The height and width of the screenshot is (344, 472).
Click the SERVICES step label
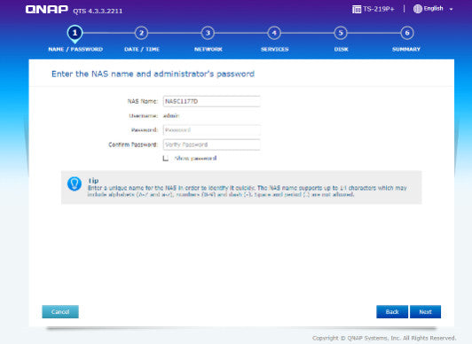click(x=274, y=50)
